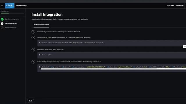
Task: Select the Review Inventory progress step
Action: tap(11, 28)
